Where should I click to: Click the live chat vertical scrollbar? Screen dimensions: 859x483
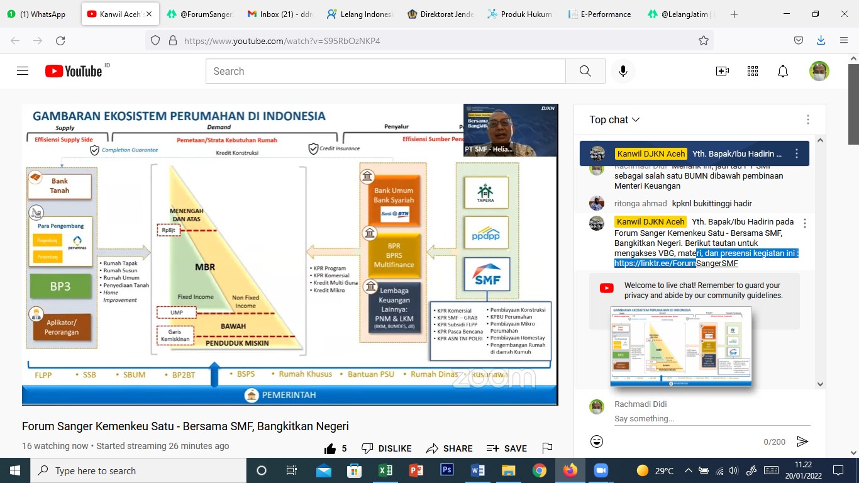coord(820,252)
